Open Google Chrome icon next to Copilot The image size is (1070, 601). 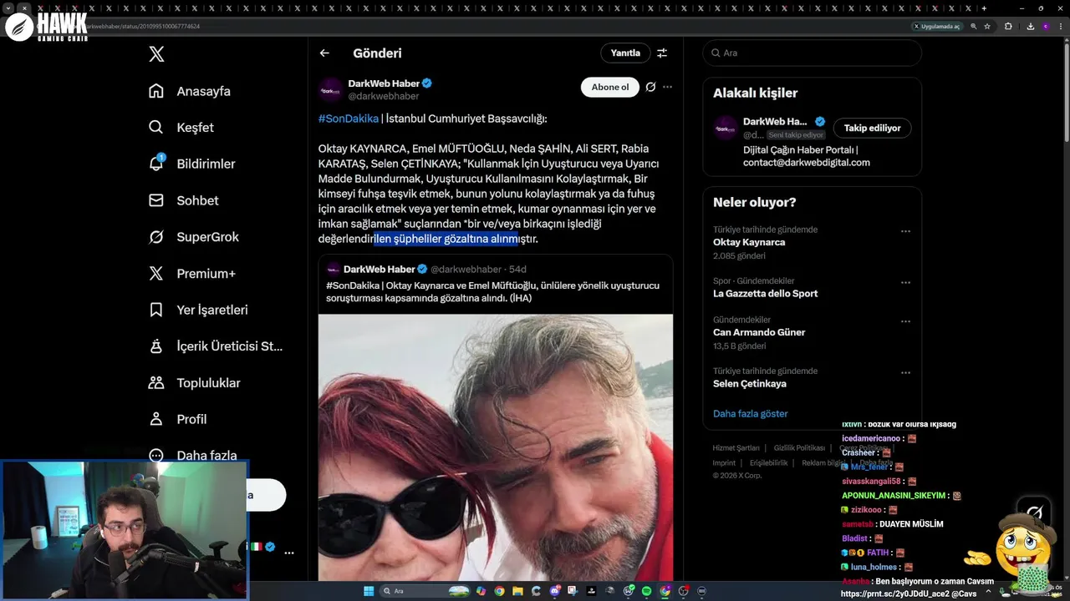[x=499, y=591]
